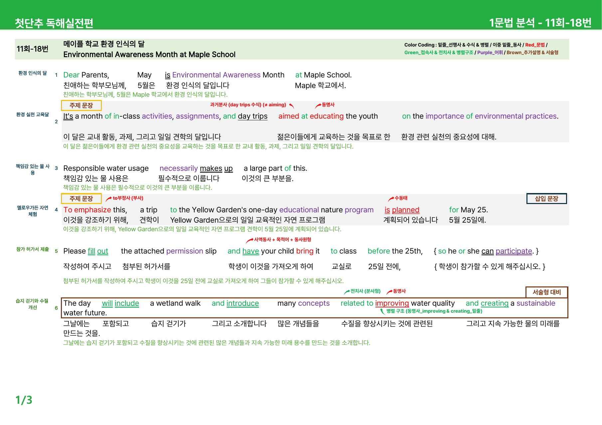Click 'To emphasize this,' phrase

point(95,210)
